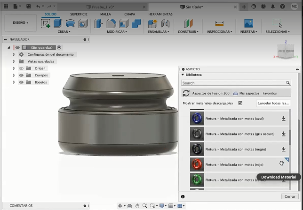Hide the Cuerpos folder visibility

[x=21, y=75]
